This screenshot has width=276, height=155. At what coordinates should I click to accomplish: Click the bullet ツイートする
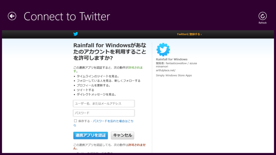85,90
